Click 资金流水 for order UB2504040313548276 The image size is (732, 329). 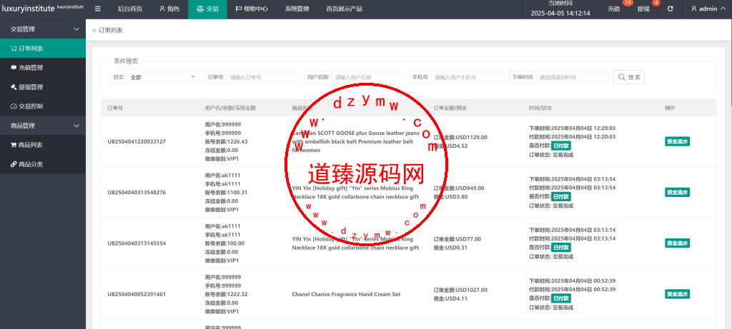[x=678, y=193]
